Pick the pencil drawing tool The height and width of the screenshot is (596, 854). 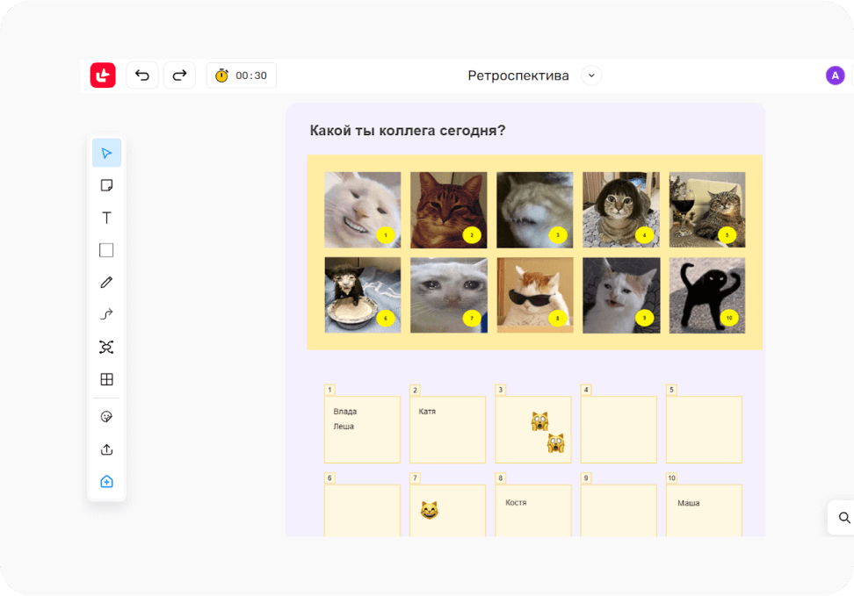tap(106, 283)
